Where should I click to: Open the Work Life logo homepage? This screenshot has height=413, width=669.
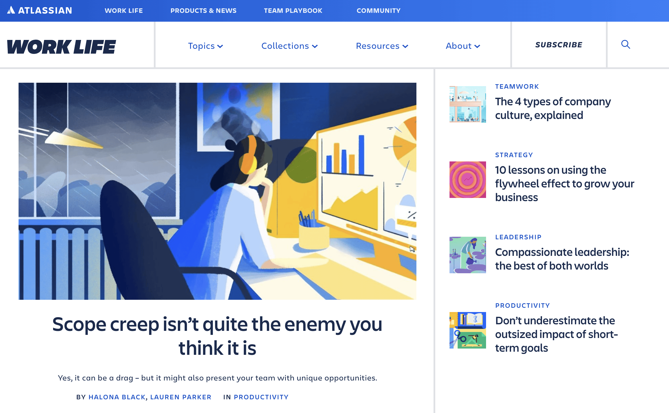point(61,46)
